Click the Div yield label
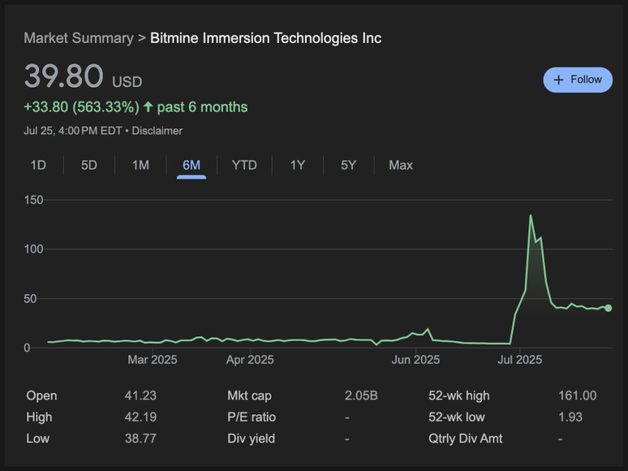 (251, 439)
